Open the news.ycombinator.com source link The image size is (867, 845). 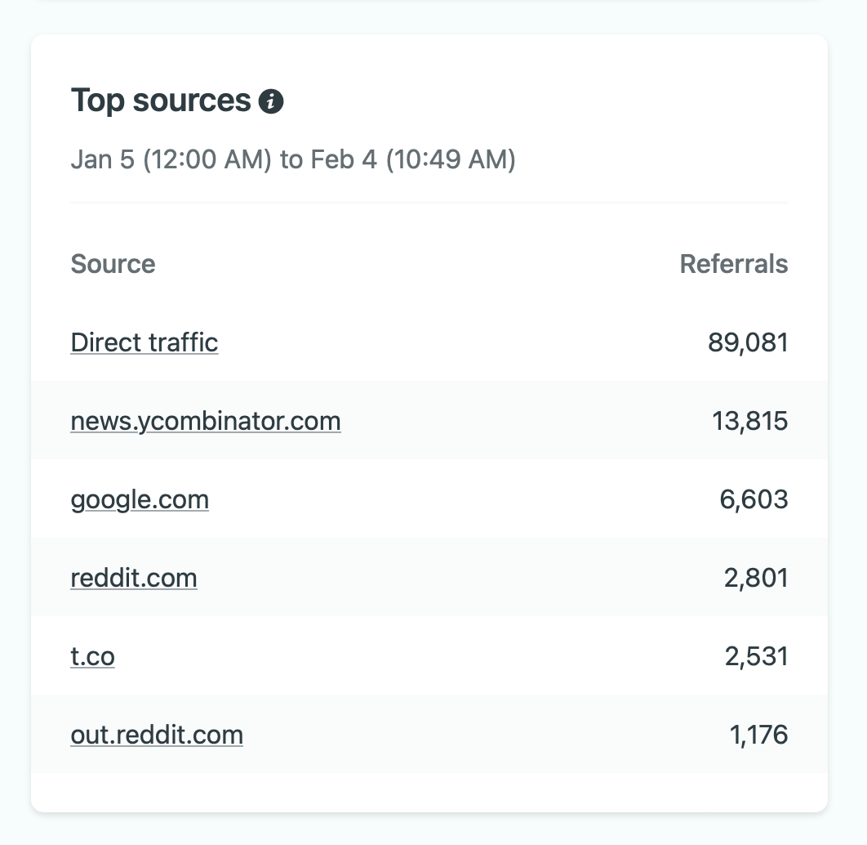[206, 421]
